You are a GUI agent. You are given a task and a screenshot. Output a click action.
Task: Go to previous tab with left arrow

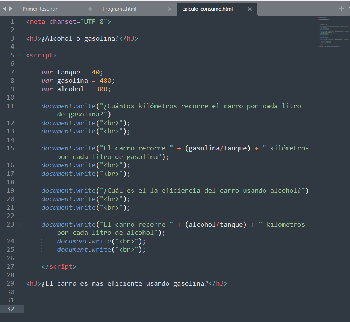click(5, 9)
